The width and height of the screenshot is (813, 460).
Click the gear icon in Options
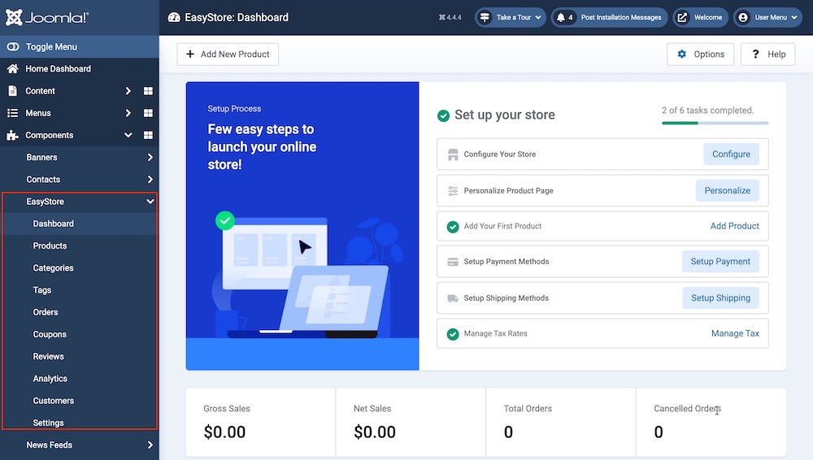pos(682,54)
